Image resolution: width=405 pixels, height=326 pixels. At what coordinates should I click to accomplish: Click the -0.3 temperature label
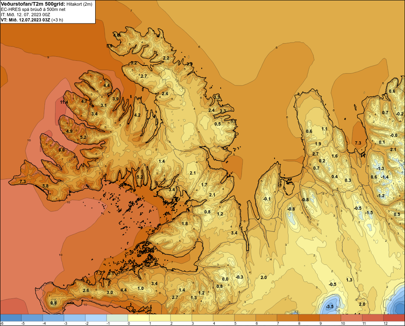(239, 277)
